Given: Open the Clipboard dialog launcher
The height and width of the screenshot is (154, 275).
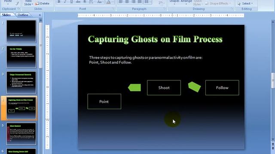Looking at the screenshot, I should pyautogui.click(x=19, y=9).
